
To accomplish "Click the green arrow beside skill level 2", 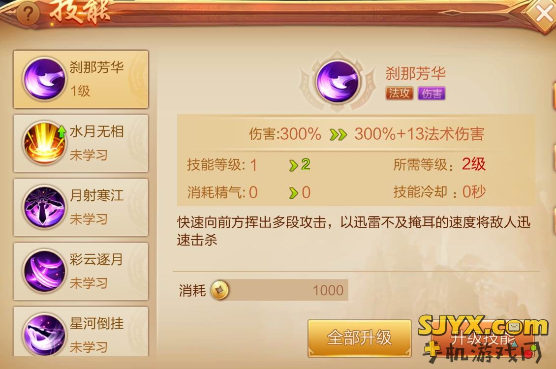I will point(293,165).
